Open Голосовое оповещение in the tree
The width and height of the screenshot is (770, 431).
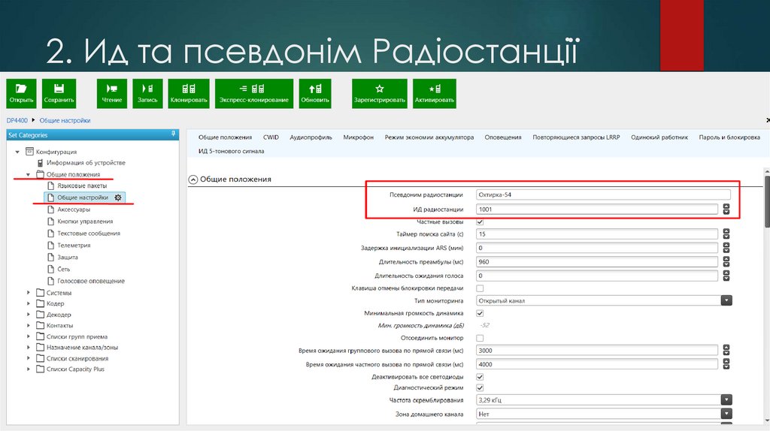91,281
